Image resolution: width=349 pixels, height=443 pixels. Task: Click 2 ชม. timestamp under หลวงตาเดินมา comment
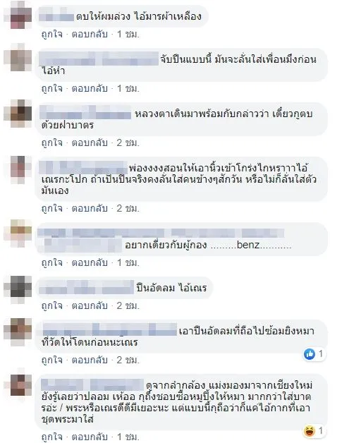(x=128, y=142)
